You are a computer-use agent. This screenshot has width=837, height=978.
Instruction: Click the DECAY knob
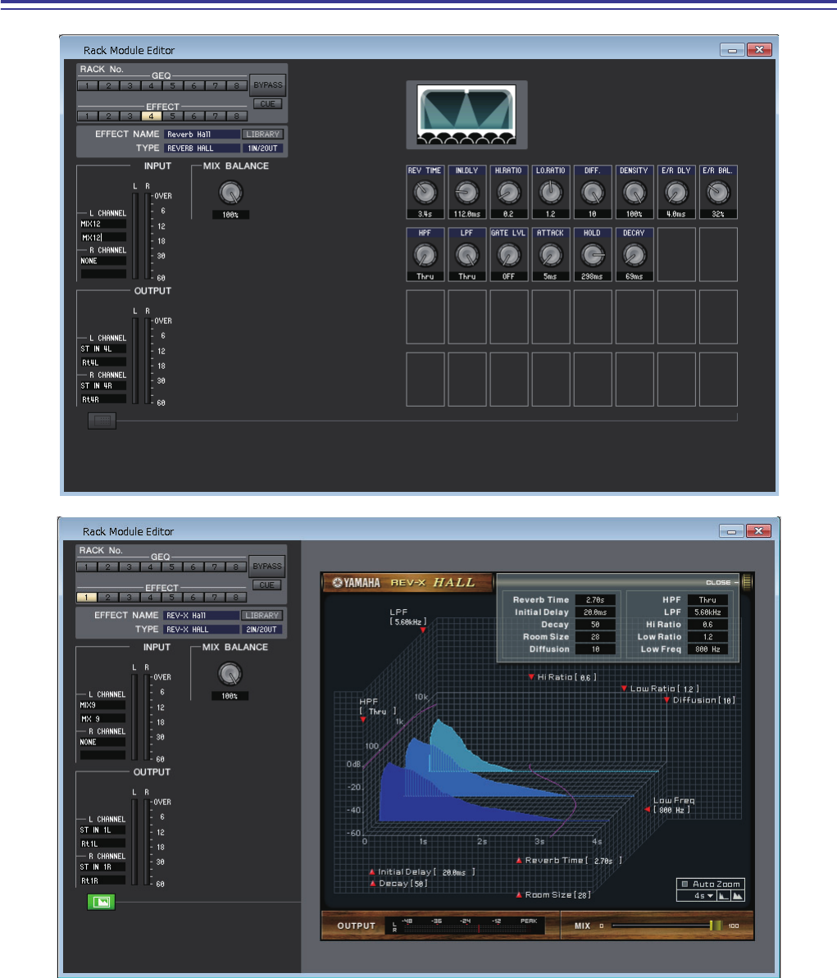coord(635,254)
